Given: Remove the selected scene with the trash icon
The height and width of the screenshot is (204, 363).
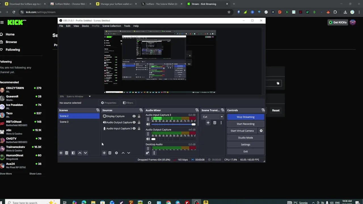Looking at the screenshot, I should coord(67,153).
